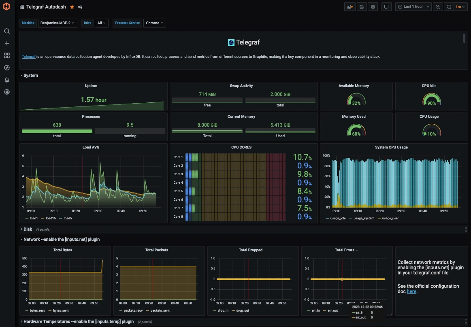Image resolution: width=471 pixels, height=327 pixels.
Task: Open the Total Packets panel title
Action: tap(156, 250)
